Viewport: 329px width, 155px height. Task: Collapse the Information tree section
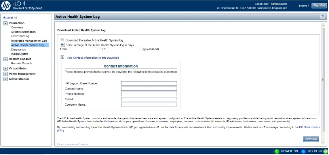[5, 23]
